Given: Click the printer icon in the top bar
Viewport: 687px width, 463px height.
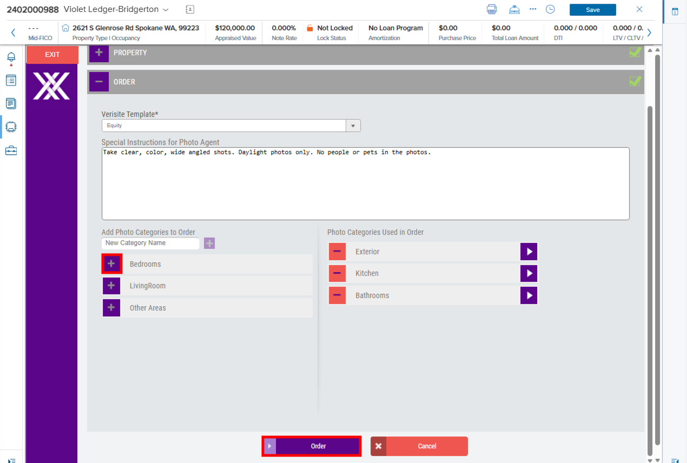Looking at the screenshot, I should (492, 9).
